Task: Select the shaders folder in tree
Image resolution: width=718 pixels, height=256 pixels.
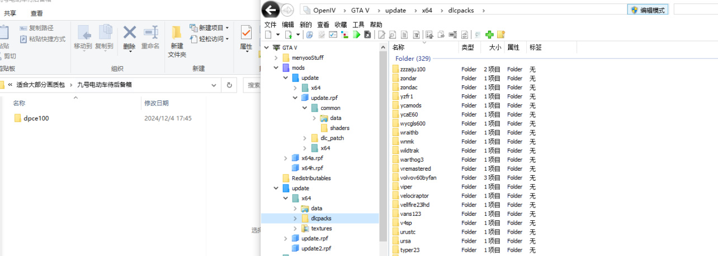Action: tap(339, 128)
